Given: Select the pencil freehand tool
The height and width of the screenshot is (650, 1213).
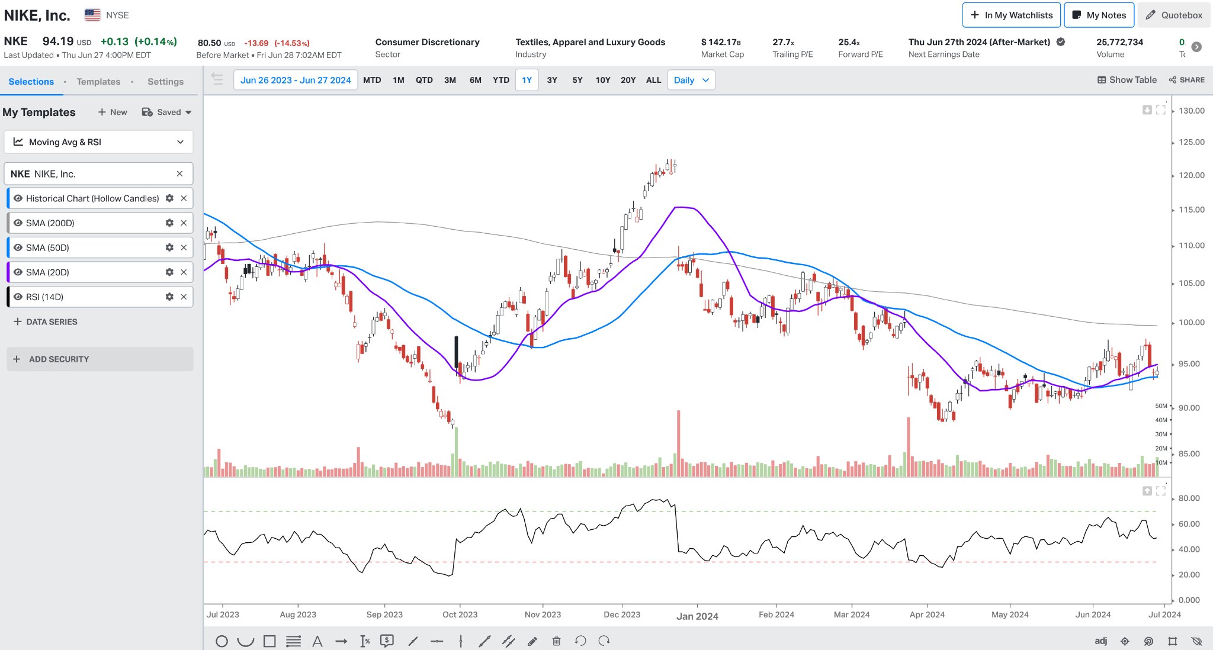Looking at the screenshot, I should tap(532, 641).
